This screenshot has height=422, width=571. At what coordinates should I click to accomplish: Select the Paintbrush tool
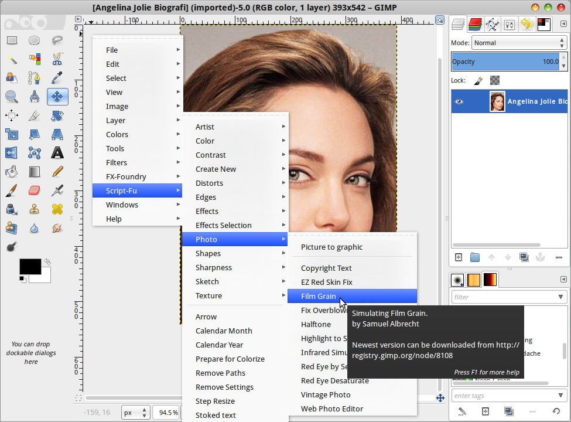[12, 190]
